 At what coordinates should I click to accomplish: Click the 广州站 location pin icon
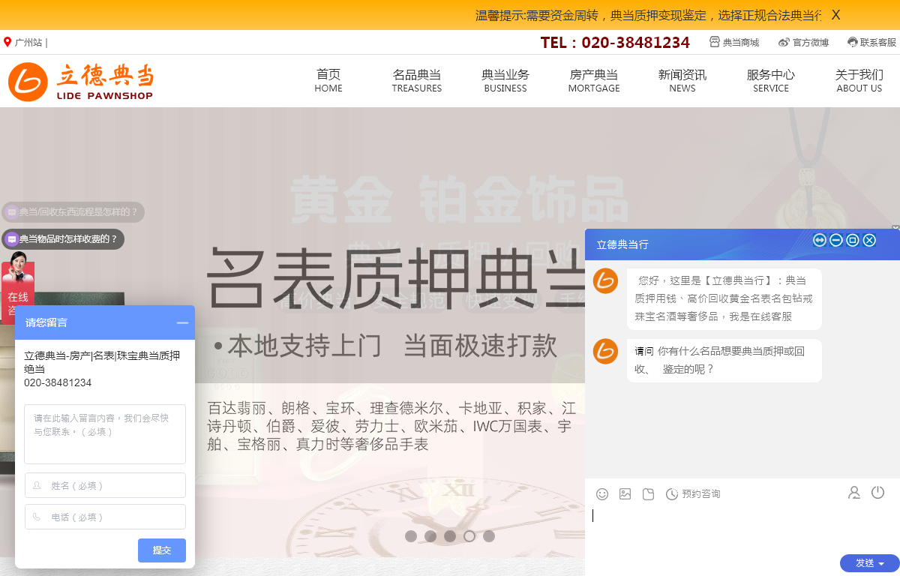(x=7, y=42)
